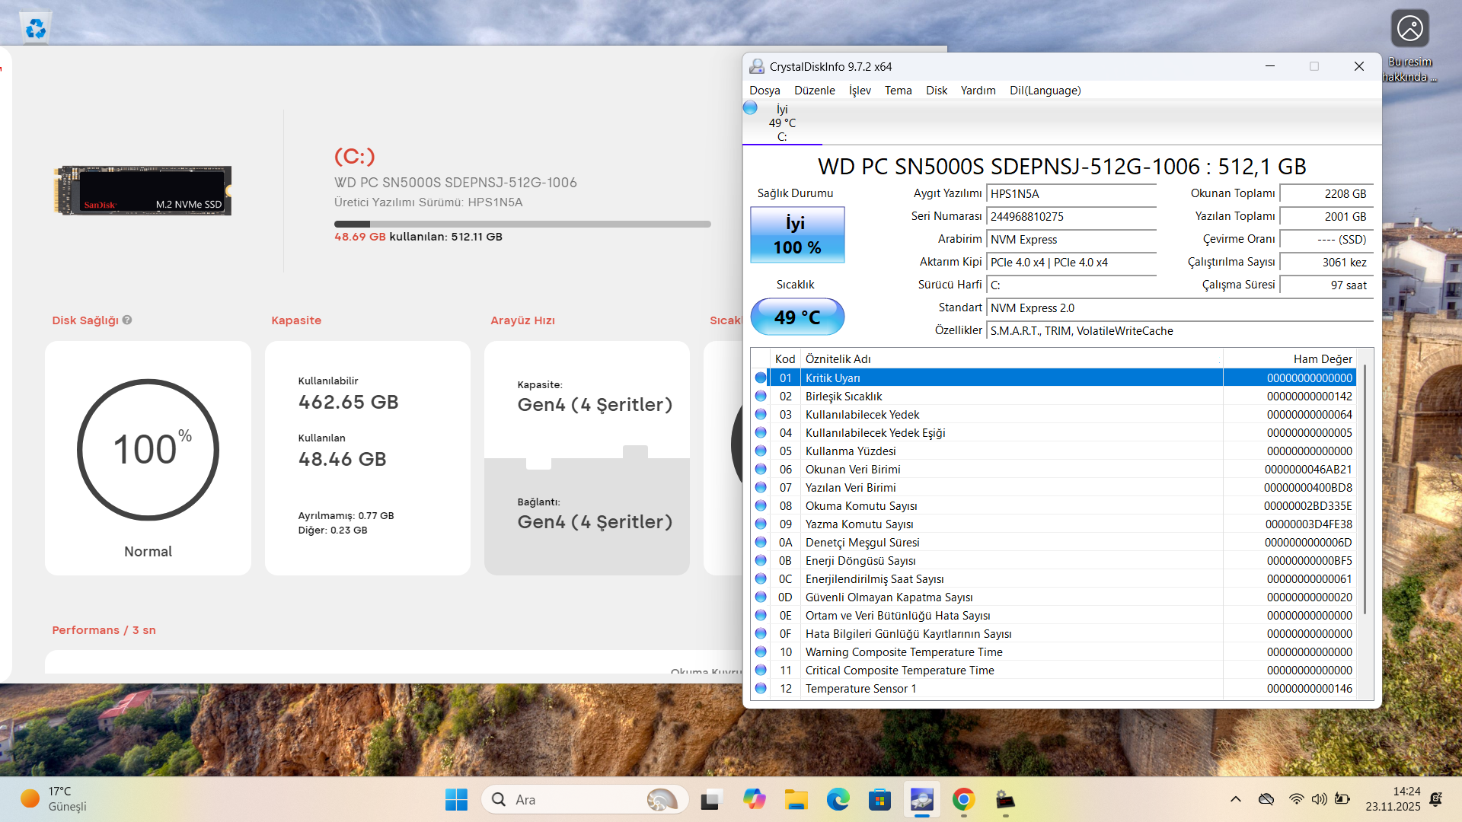Click the İyi 100 % health status button
The height and width of the screenshot is (822, 1462).
tap(797, 234)
